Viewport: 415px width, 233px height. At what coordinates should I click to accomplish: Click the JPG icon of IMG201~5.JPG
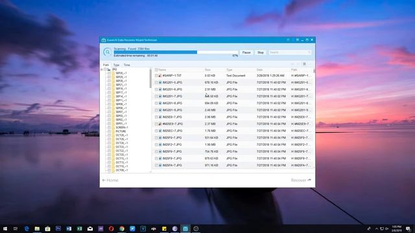pyautogui.click(x=160, y=82)
